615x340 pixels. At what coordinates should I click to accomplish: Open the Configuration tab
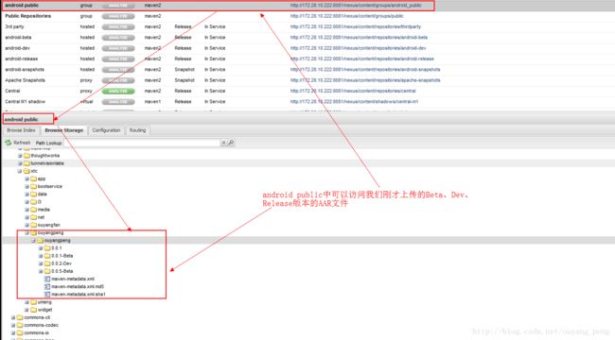point(106,130)
